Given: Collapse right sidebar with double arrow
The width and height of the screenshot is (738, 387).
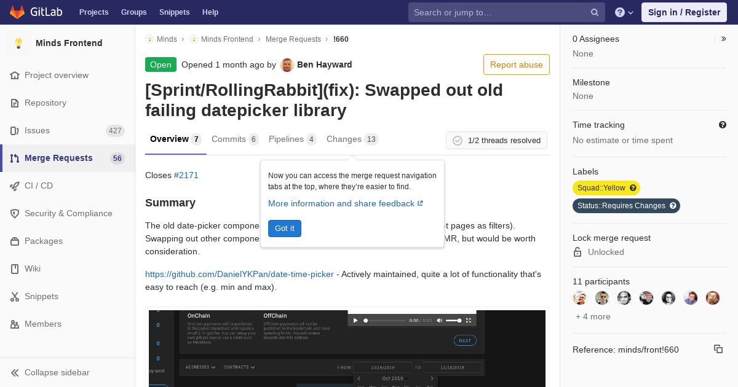Looking at the screenshot, I should point(724,39).
